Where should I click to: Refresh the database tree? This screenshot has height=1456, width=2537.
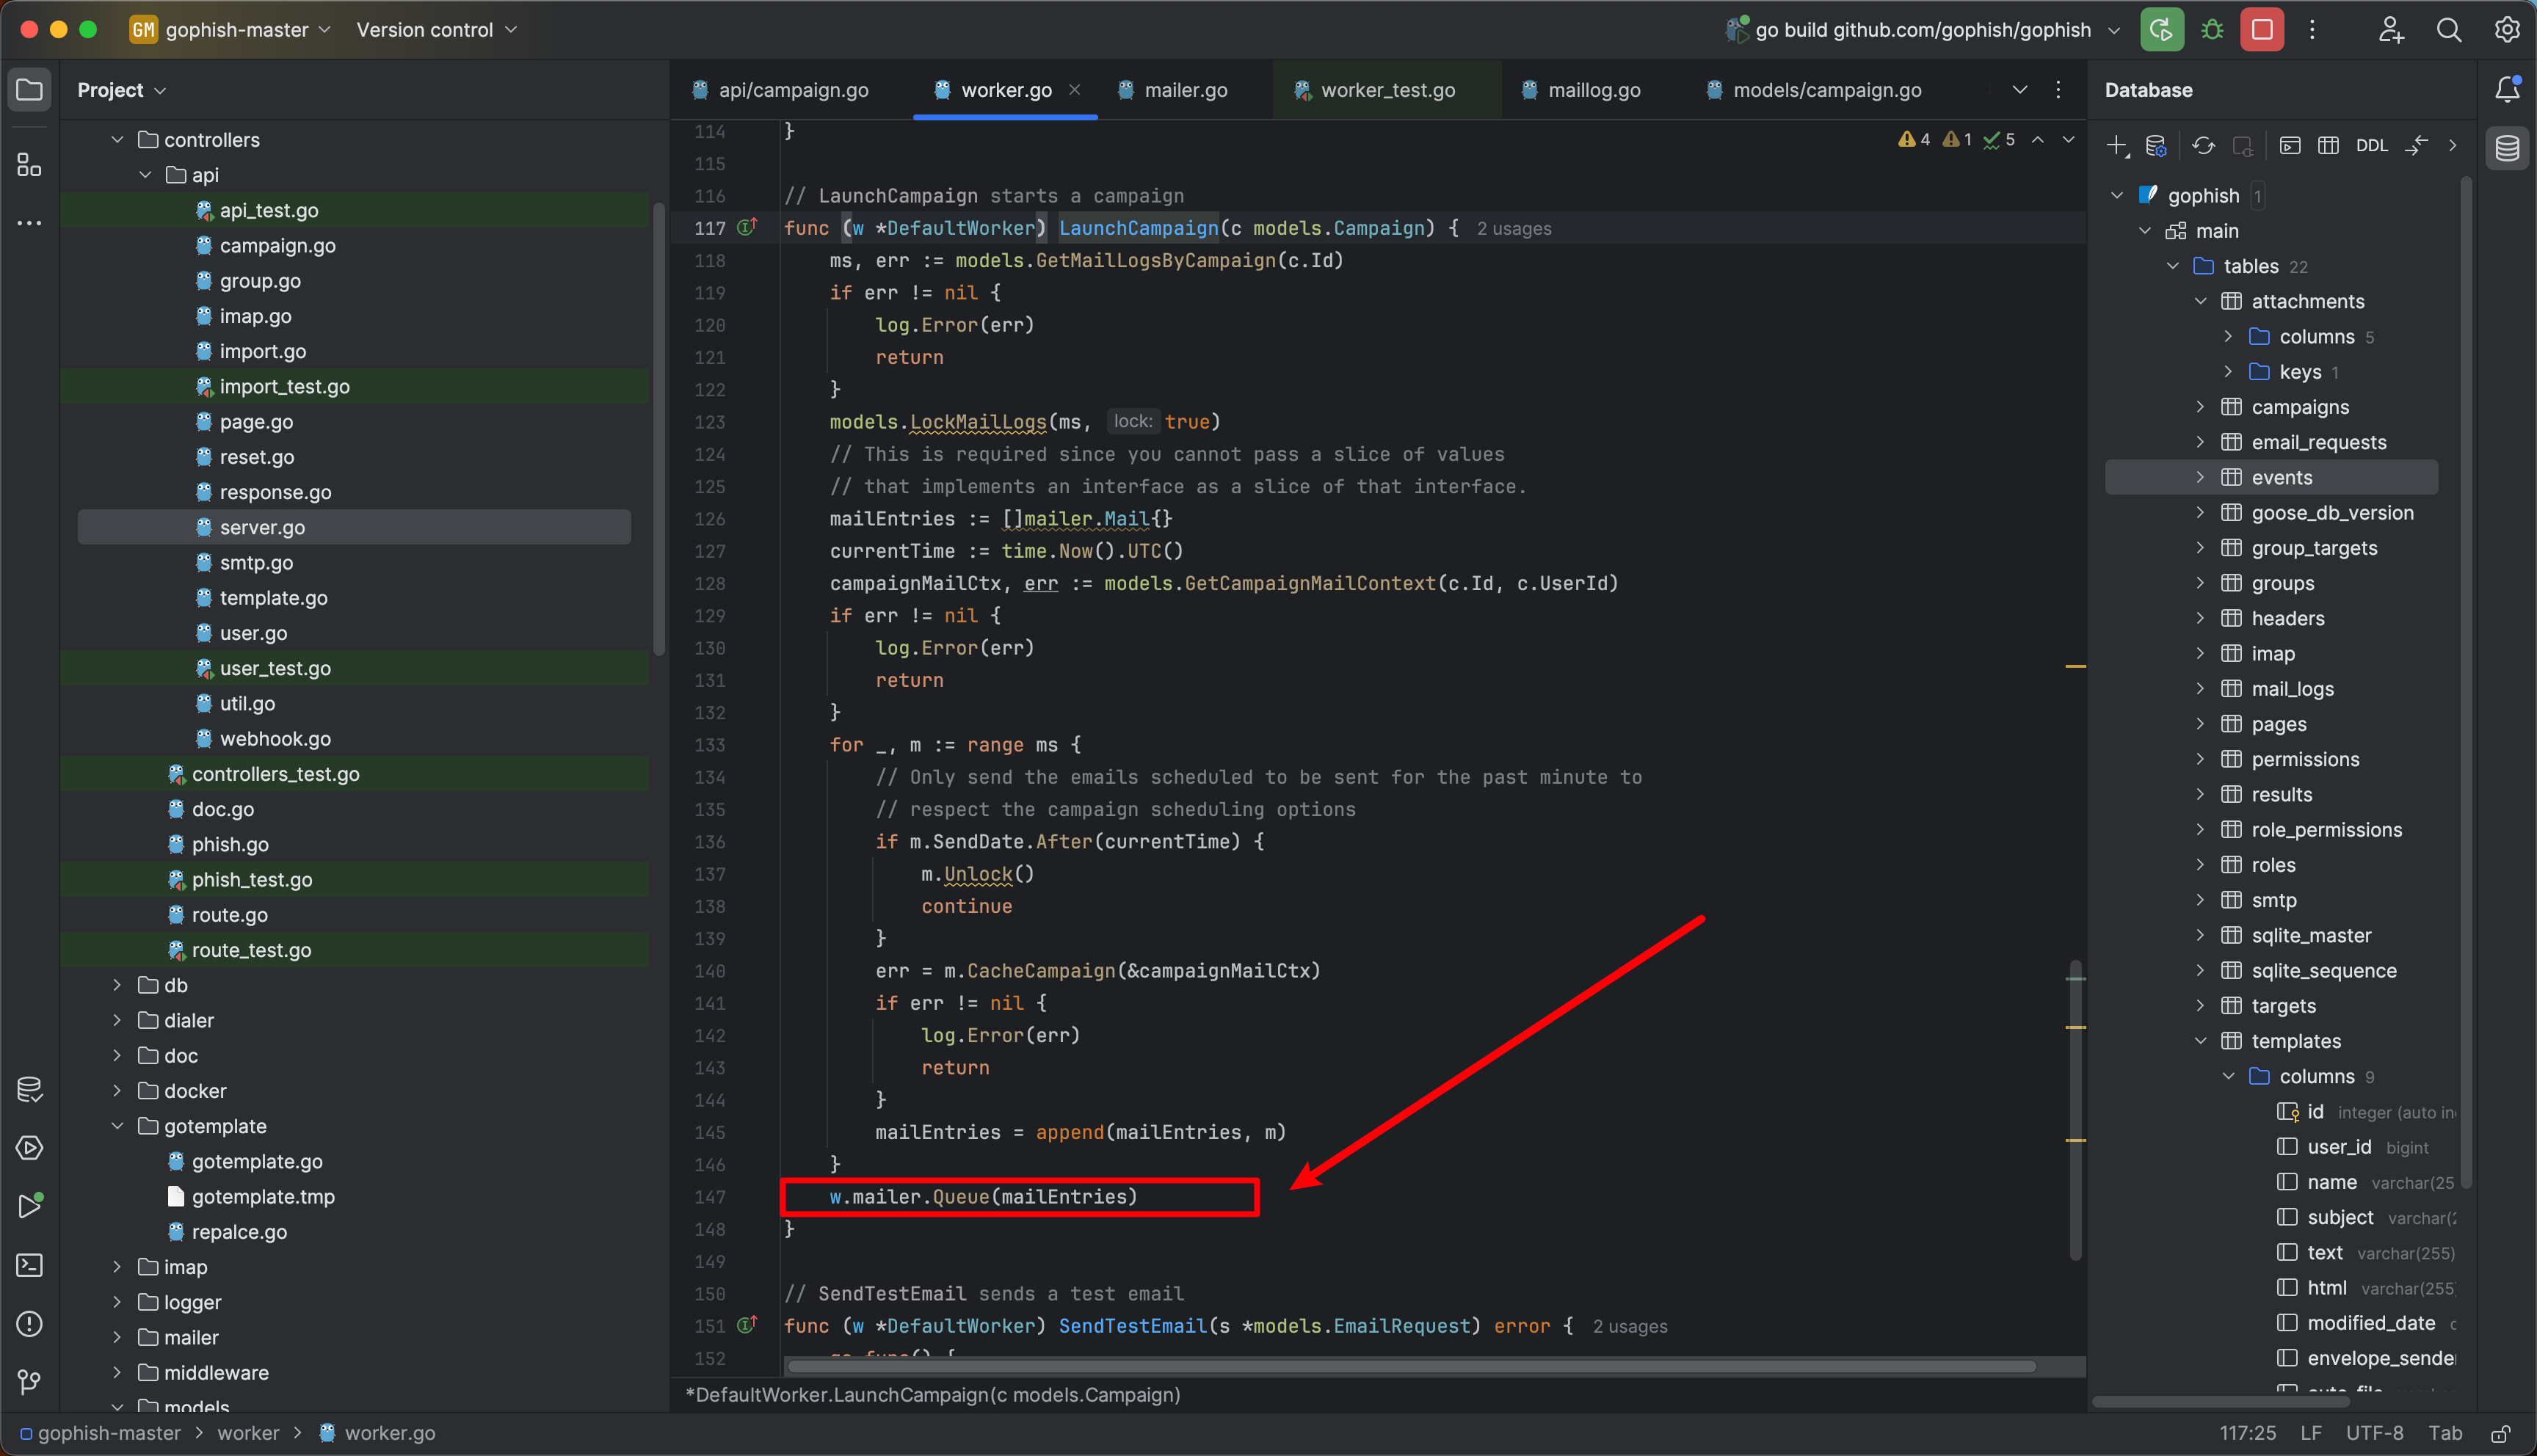[2203, 146]
